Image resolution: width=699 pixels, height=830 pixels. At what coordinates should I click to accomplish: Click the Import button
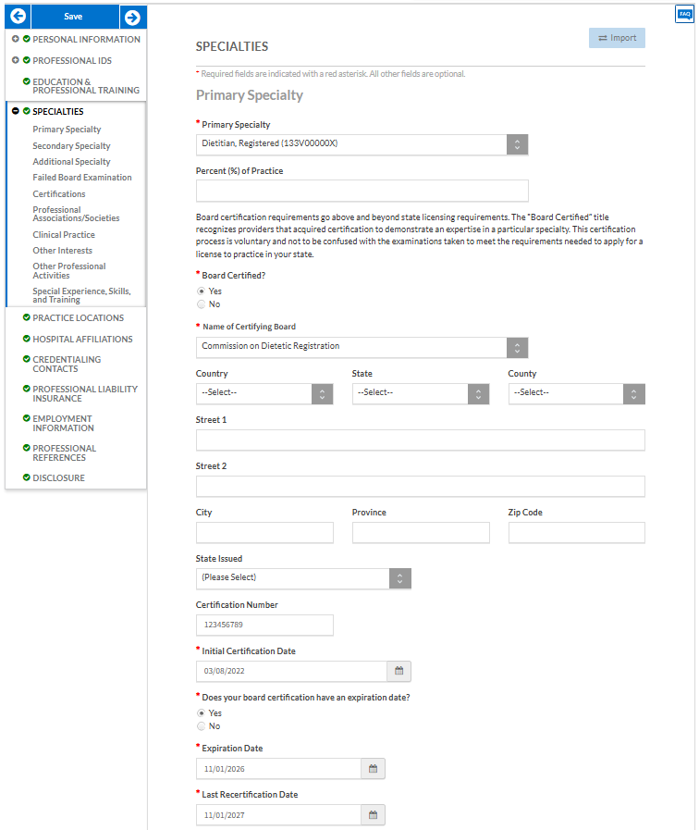click(x=617, y=38)
